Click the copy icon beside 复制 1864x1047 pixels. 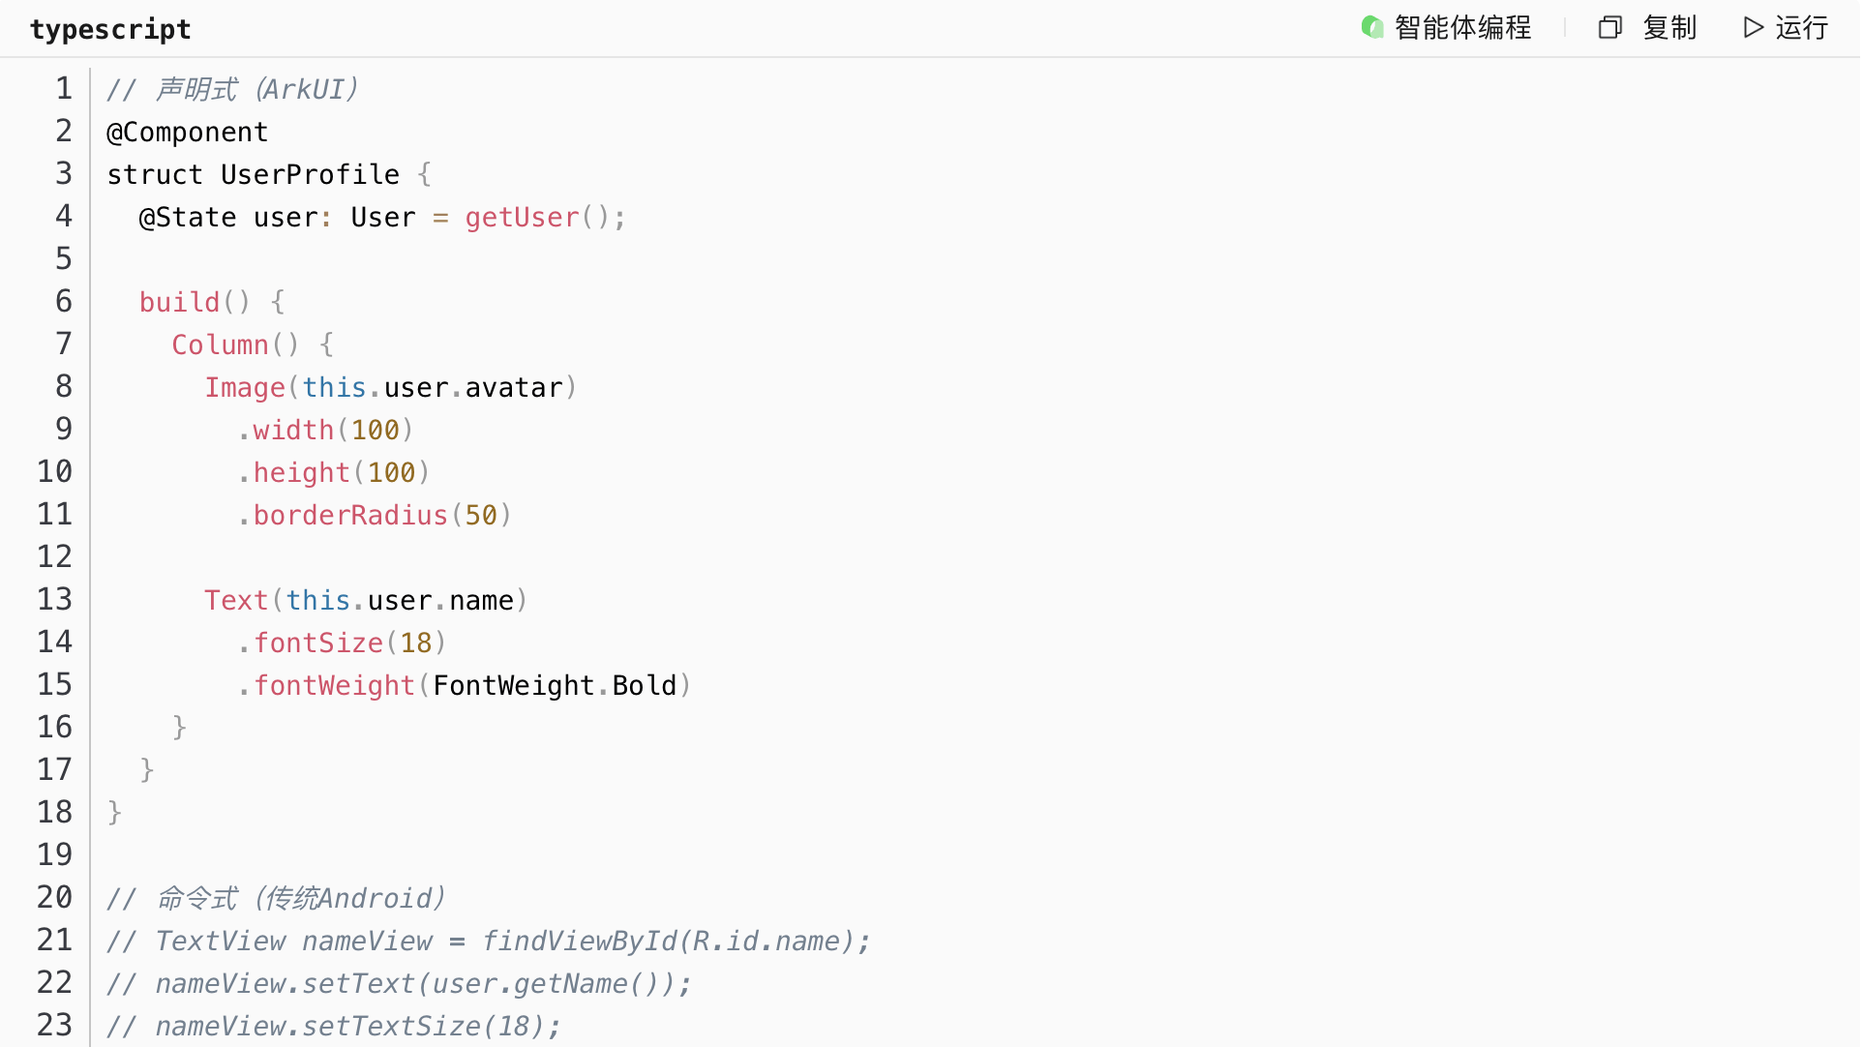tap(1609, 27)
